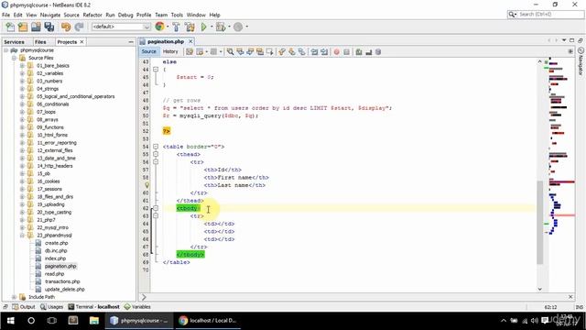Click the Find Selection magnifier icon
The image size is (586, 330).
230,52
